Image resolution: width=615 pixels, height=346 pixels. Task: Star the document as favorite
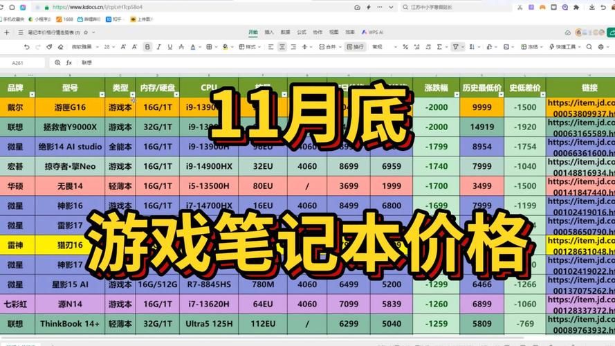(x=86, y=33)
